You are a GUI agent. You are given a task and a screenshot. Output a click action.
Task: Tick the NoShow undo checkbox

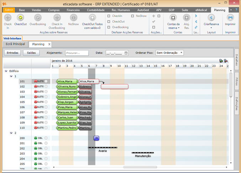pyautogui.click(x=133, y=16)
